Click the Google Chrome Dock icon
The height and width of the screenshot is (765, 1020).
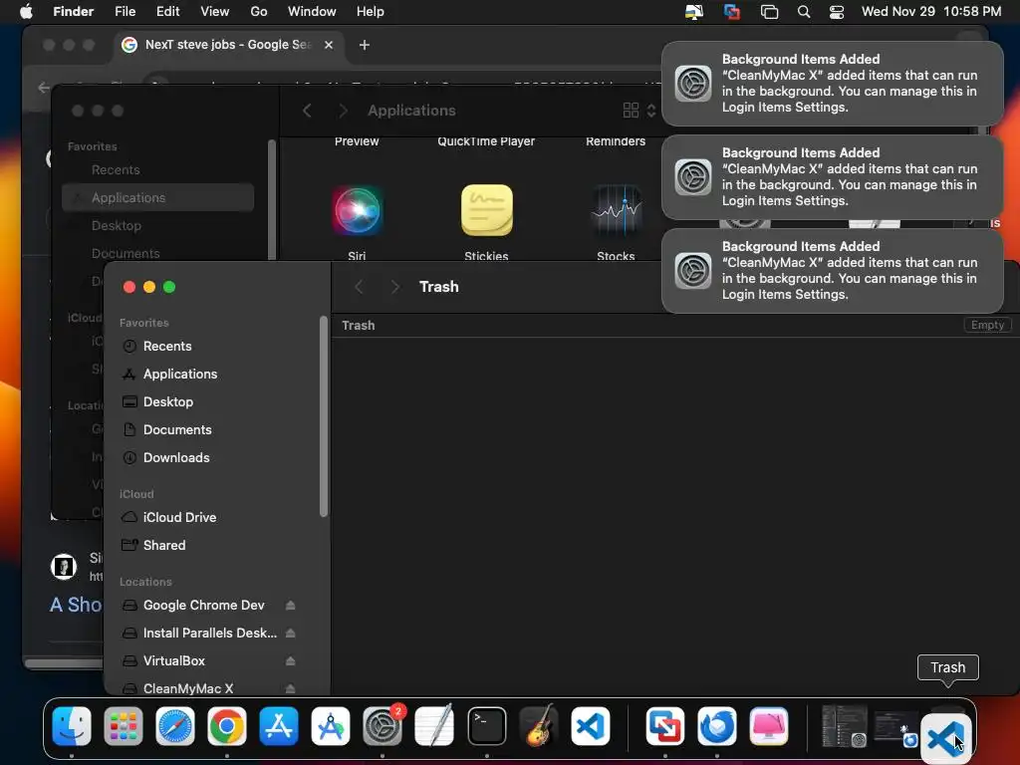tap(226, 726)
